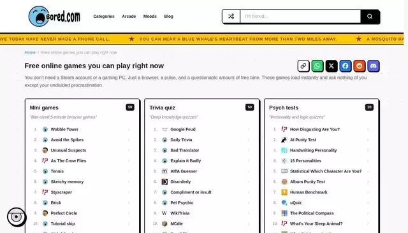
Task: Click the blue whale heartbeat ticker fact
Action: coord(238,39)
